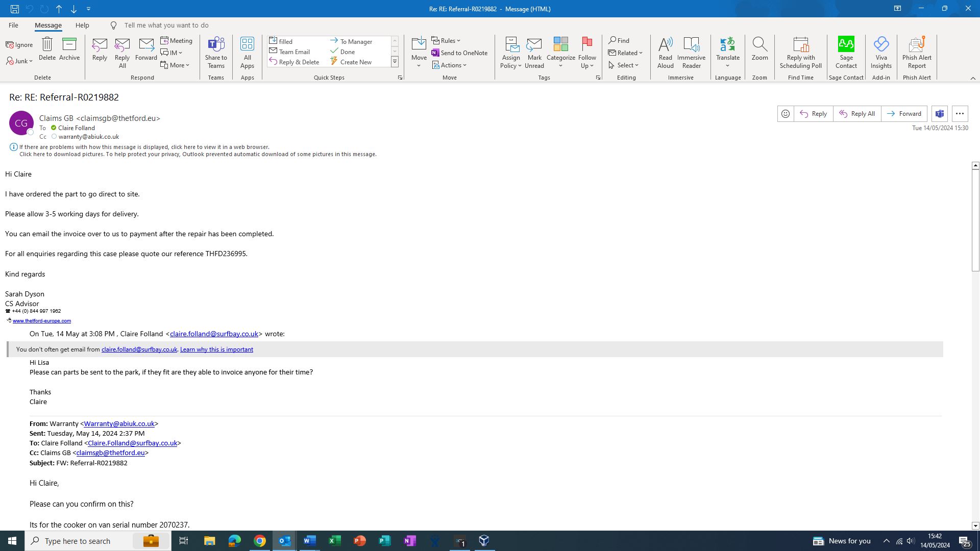Viewport: 980px width, 551px height.
Task: Click the Reply All button in header
Action: (x=857, y=114)
